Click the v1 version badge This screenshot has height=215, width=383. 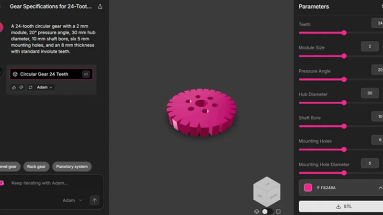86,74
